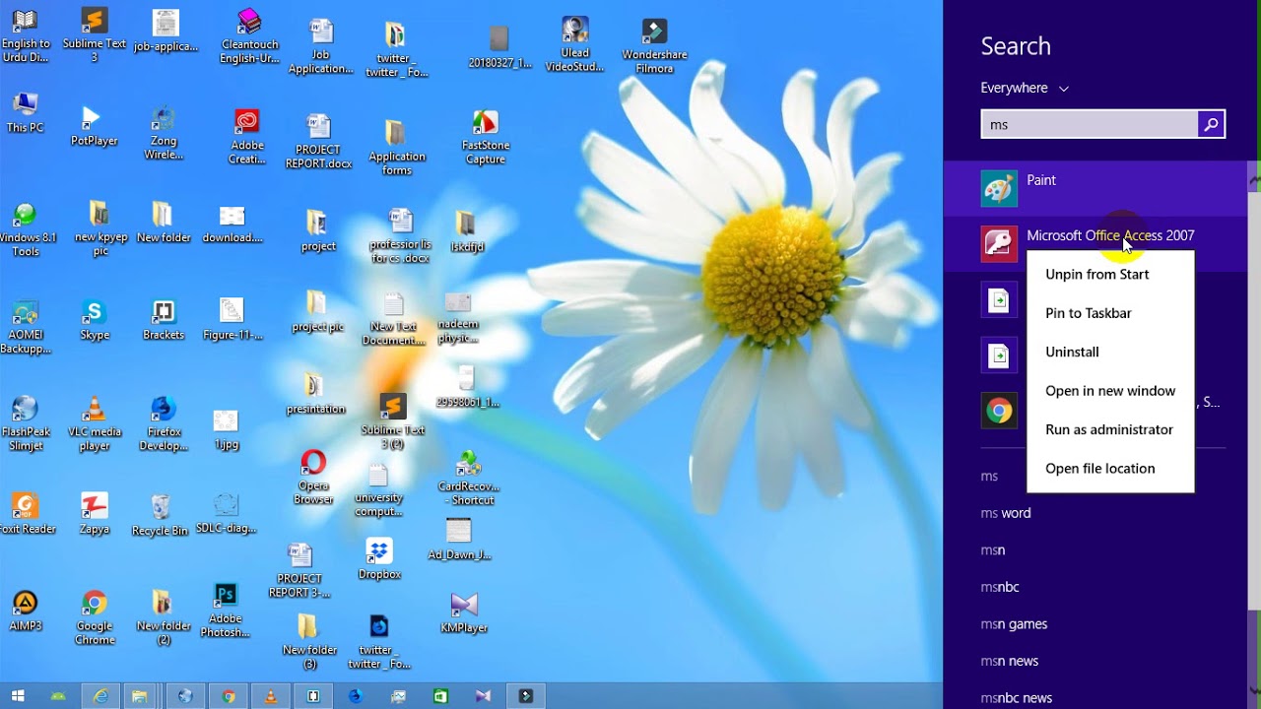Viewport: 1261px width, 709px height.
Task: Choose Open file location
Action: click(x=1099, y=469)
